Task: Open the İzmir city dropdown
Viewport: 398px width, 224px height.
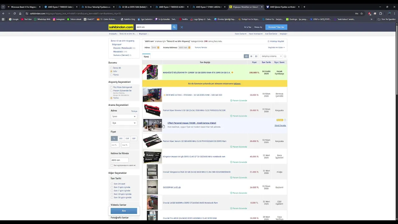Action: (x=124, y=116)
